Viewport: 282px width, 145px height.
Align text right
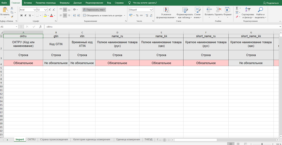(69, 16)
